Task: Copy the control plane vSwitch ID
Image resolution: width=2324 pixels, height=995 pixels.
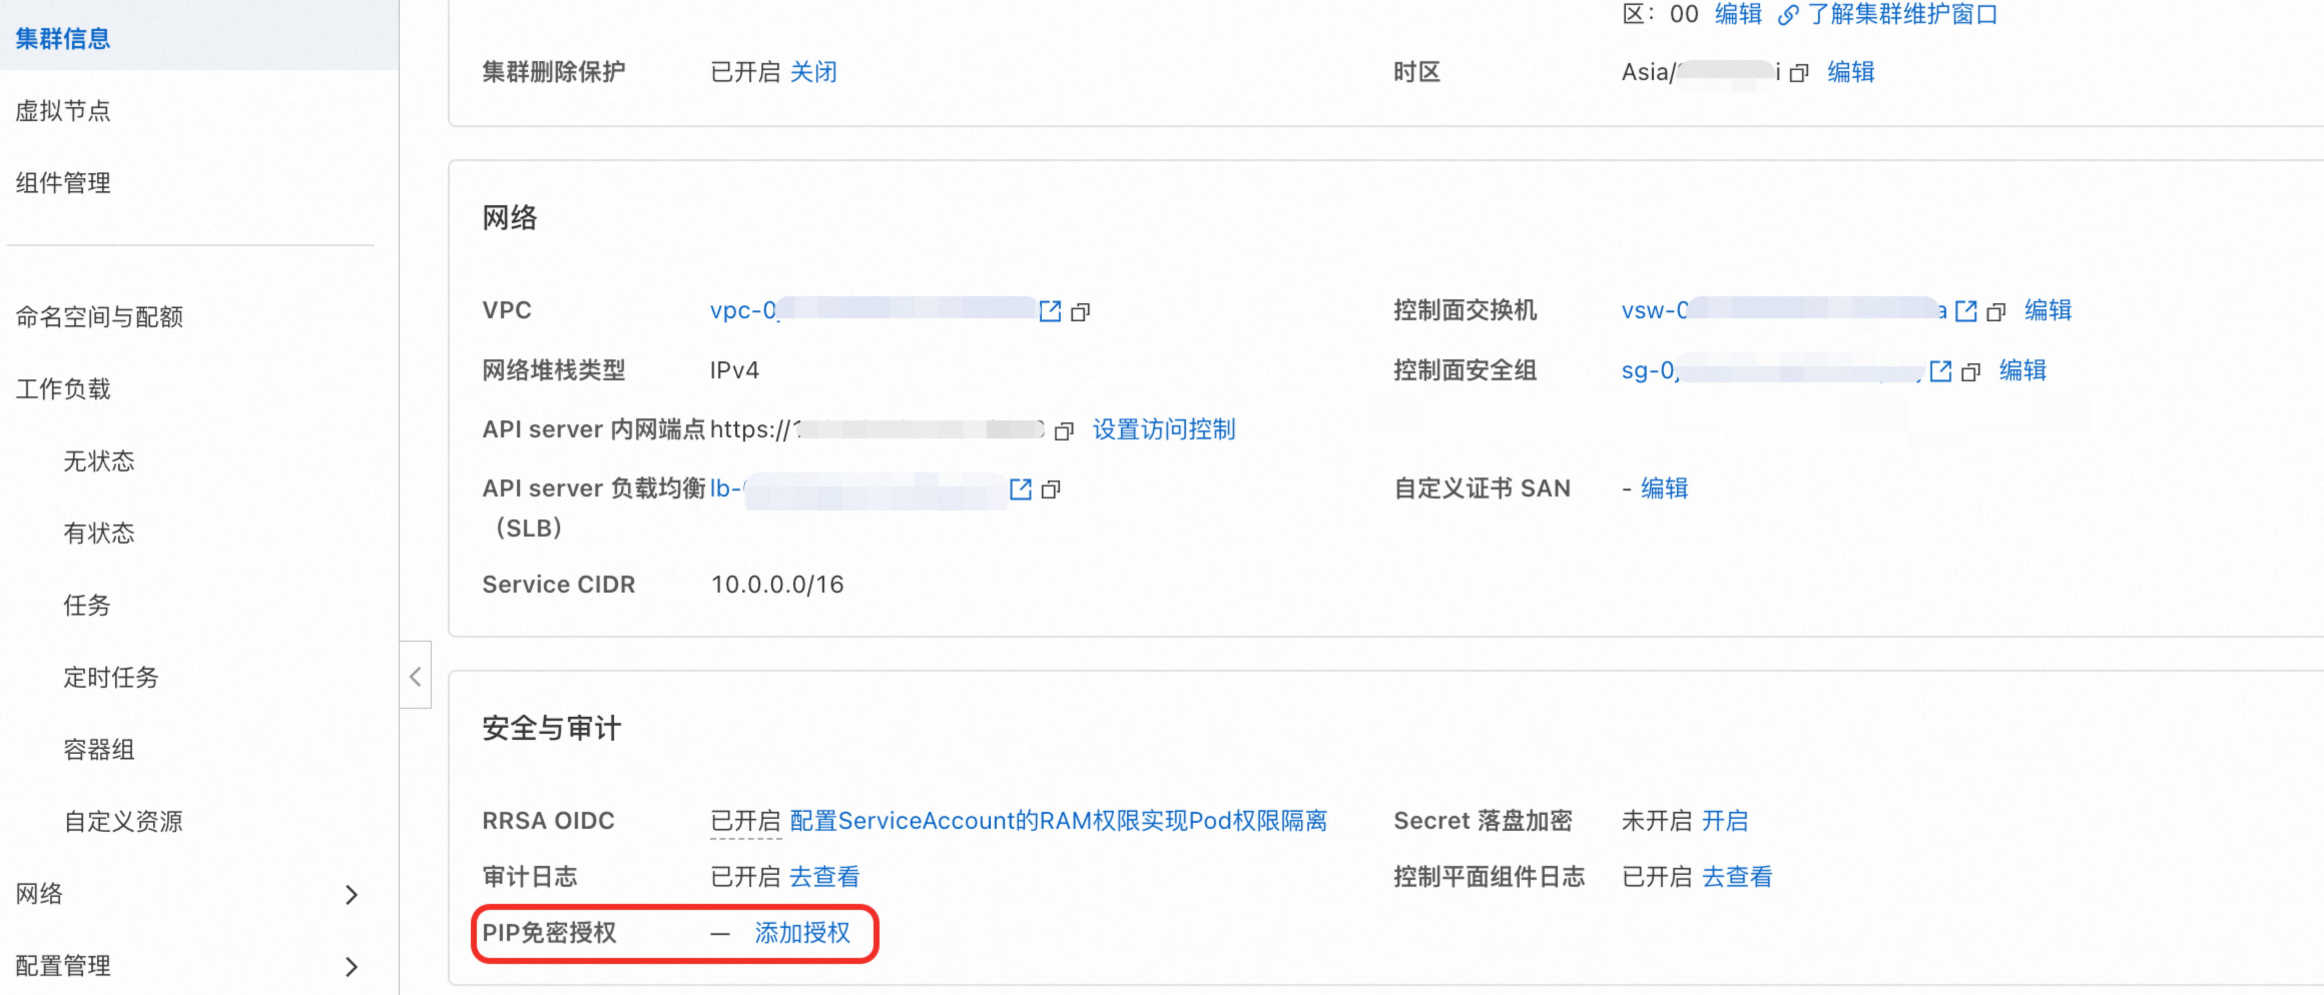Action: coord(1995,312)
